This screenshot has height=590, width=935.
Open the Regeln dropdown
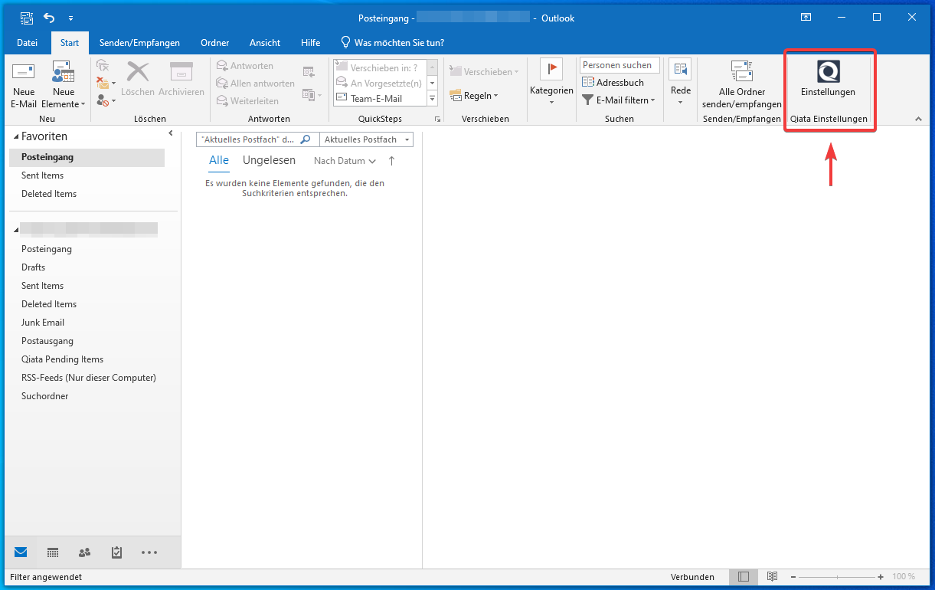(473, 95)
